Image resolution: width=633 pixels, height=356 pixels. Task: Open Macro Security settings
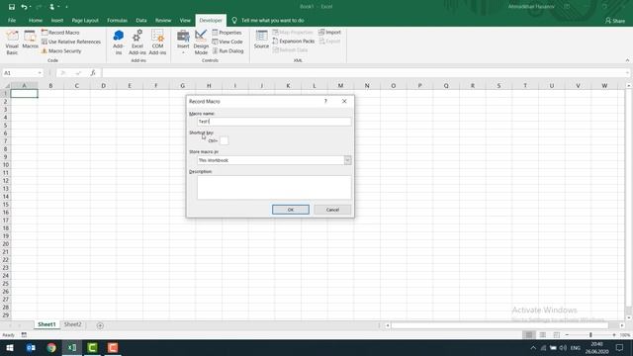tap(61, 50)
